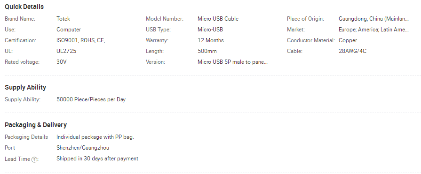This screenshot has width=421, height=174.
Task: Click the Lead Time help question icon
Action: (34, 159)
